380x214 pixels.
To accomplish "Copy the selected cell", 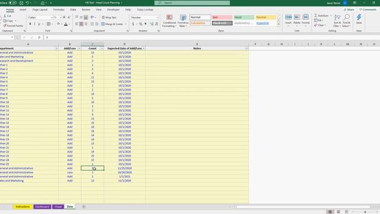I will 8,21.
